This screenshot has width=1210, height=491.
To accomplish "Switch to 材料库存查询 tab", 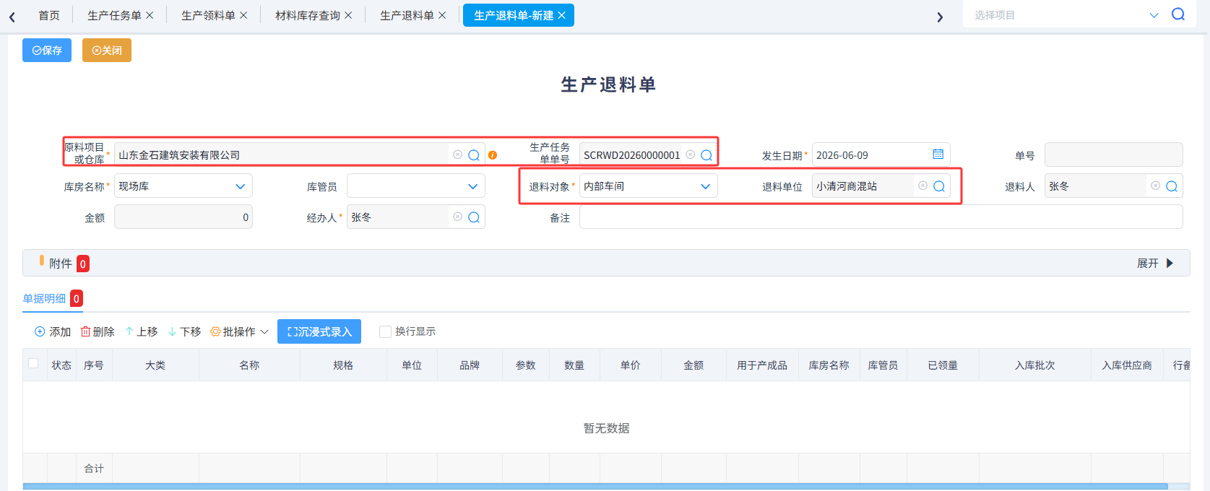I will (308, 15).
